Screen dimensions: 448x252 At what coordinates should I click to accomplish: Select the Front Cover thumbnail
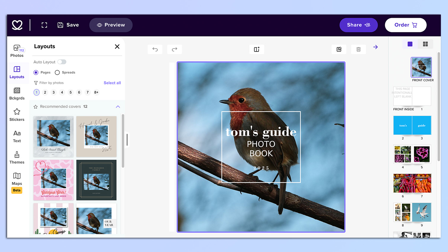pyautogui.click(x=421, y=68)
